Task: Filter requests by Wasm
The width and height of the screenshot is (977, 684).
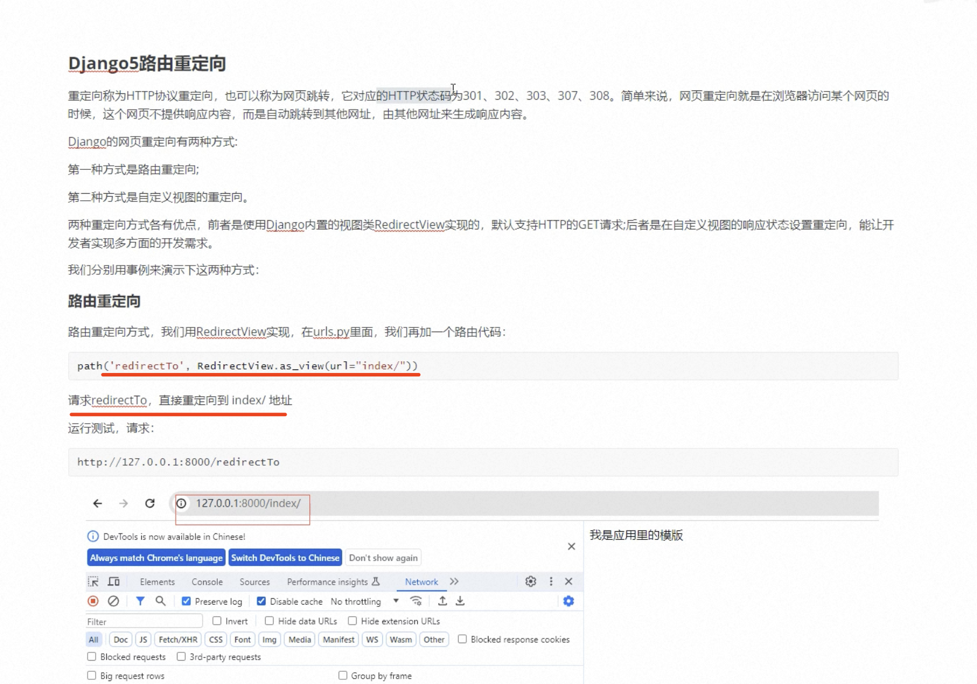Action: (401, 640)
